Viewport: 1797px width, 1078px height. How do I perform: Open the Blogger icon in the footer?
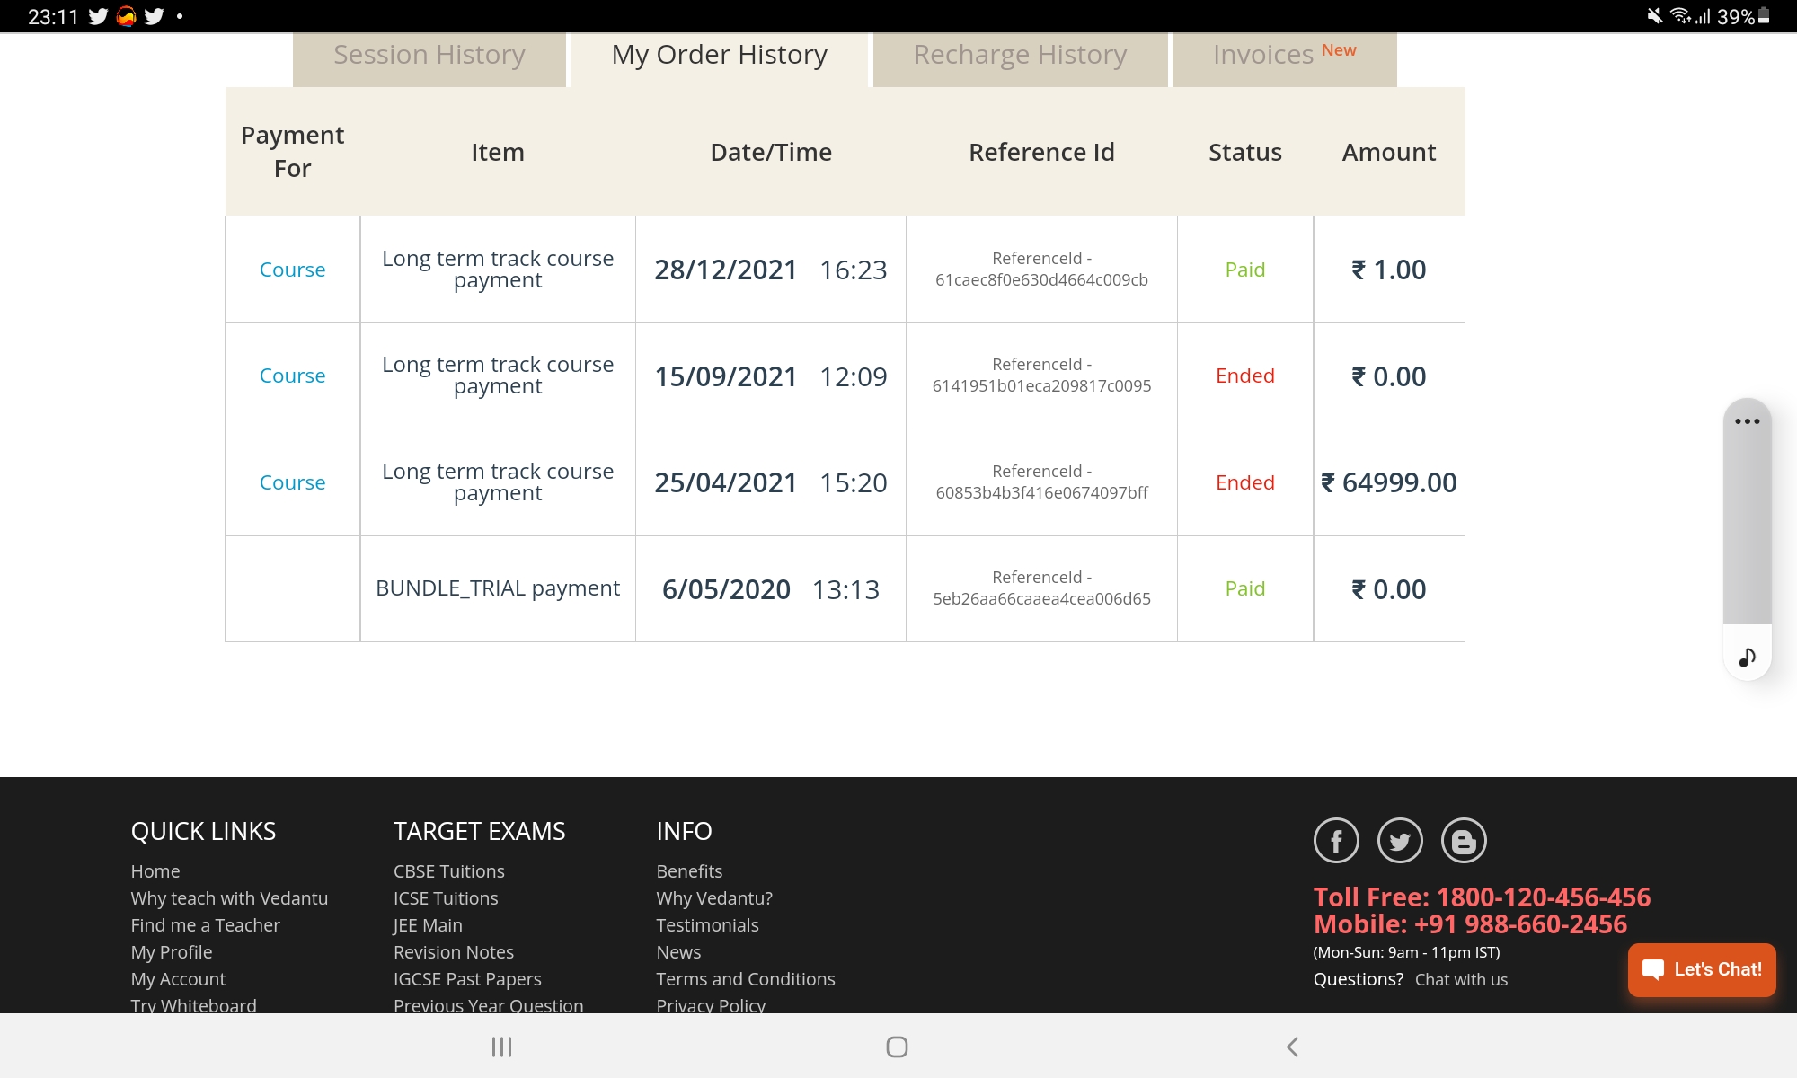(1464, 841)
